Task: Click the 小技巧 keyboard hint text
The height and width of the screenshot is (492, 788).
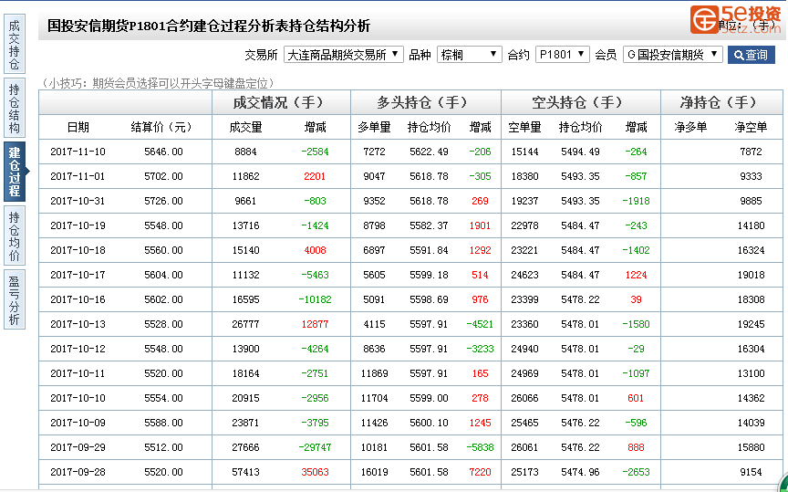Action: [x=159, y=83]
